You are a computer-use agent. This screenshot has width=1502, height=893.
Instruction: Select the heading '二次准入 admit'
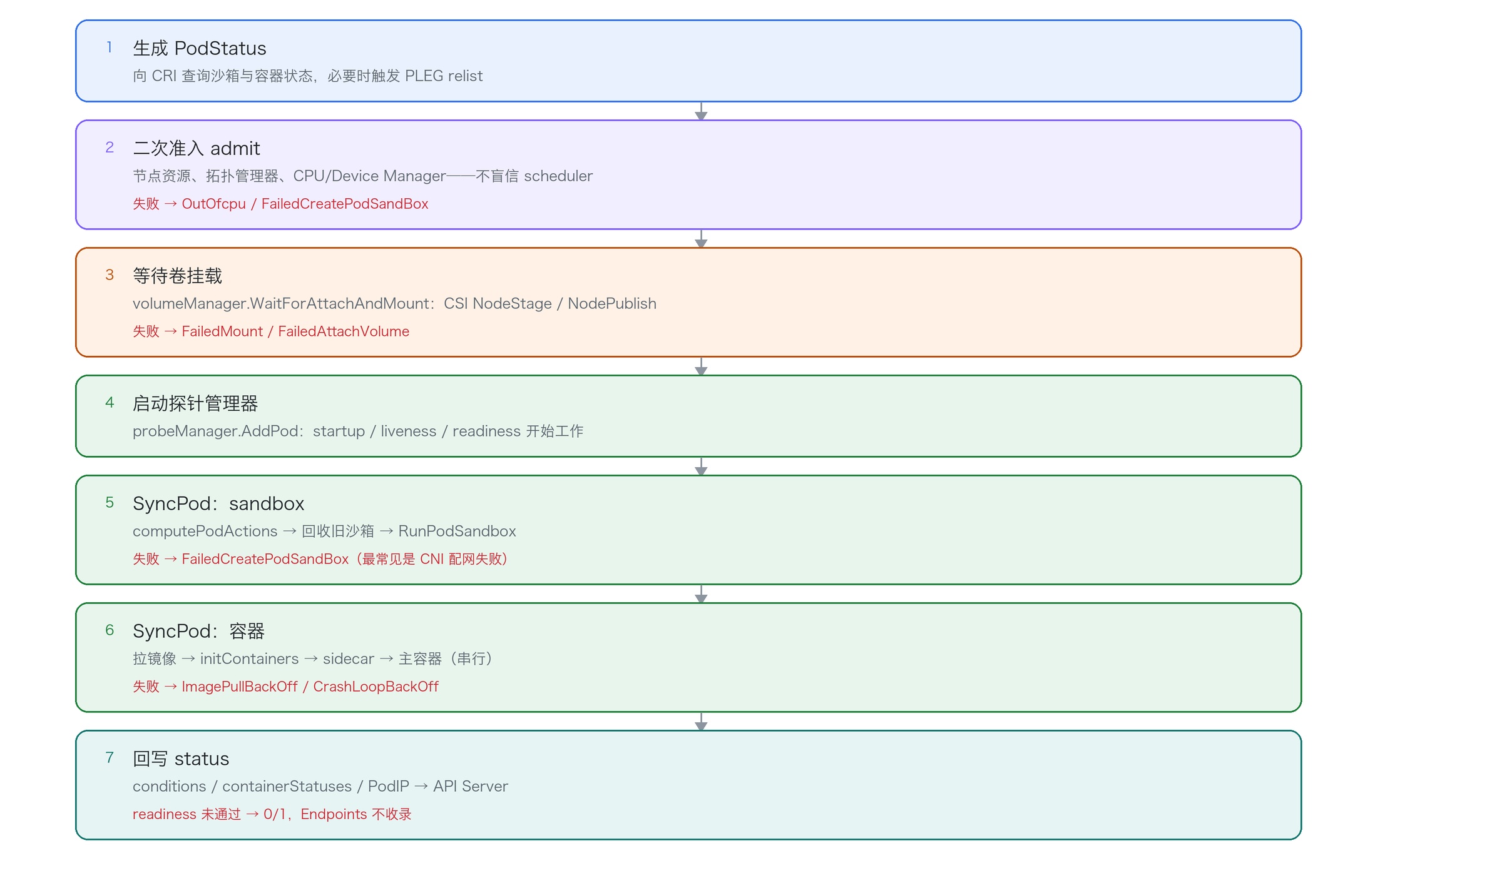click(x=197, y=148)
